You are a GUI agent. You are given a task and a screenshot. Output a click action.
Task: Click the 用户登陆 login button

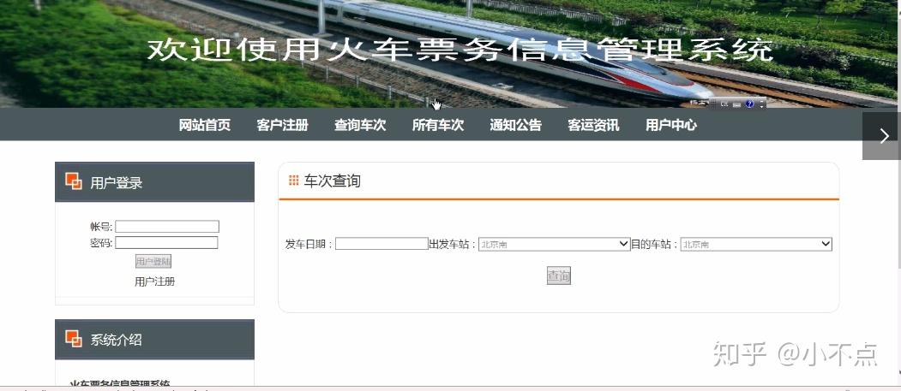(153, 262)
